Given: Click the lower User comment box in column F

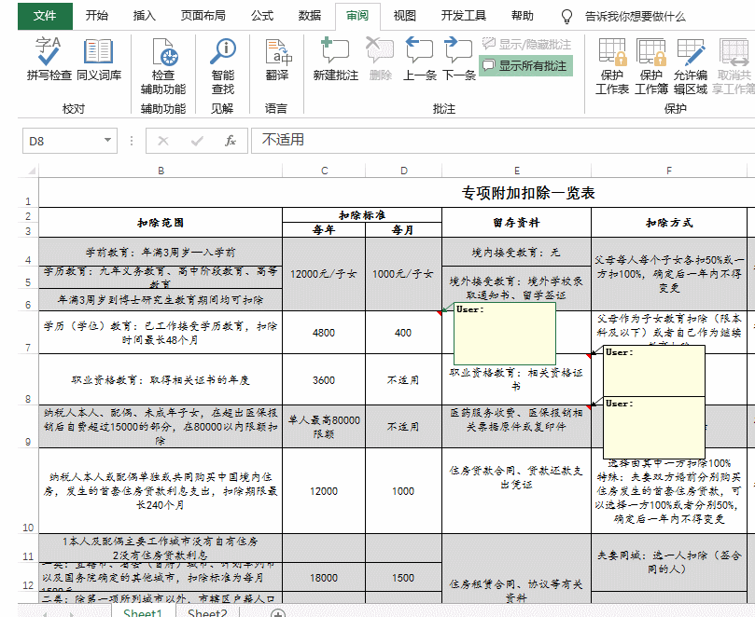Looking at the screenshot, I should point(654,428).
